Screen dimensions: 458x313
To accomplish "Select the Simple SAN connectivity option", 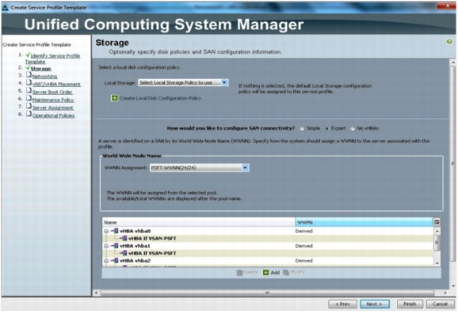I will (302, 129).
